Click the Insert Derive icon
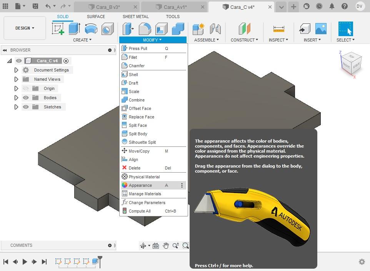 305,29
